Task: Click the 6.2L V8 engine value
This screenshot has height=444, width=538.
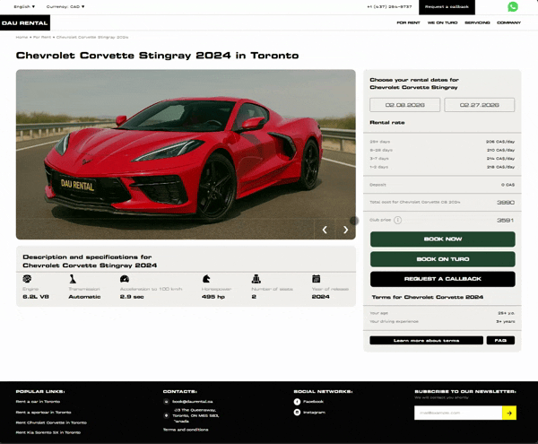Action: (36, 297)
